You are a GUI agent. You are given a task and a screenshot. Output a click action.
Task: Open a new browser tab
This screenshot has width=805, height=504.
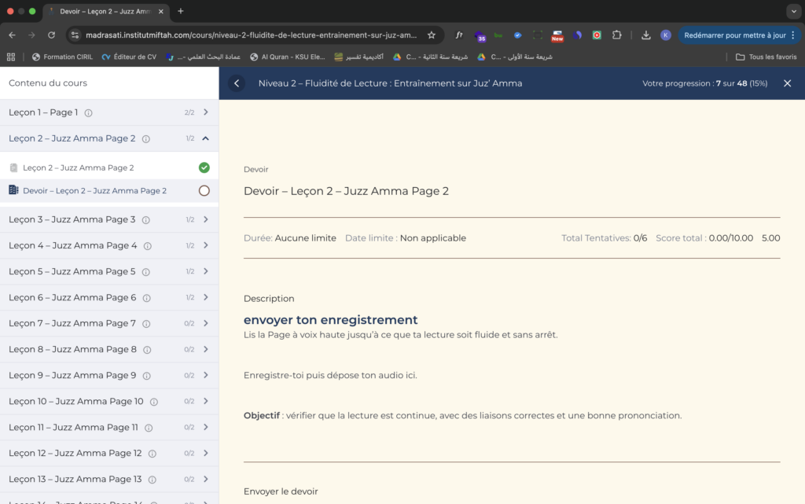tap(180, 11)
